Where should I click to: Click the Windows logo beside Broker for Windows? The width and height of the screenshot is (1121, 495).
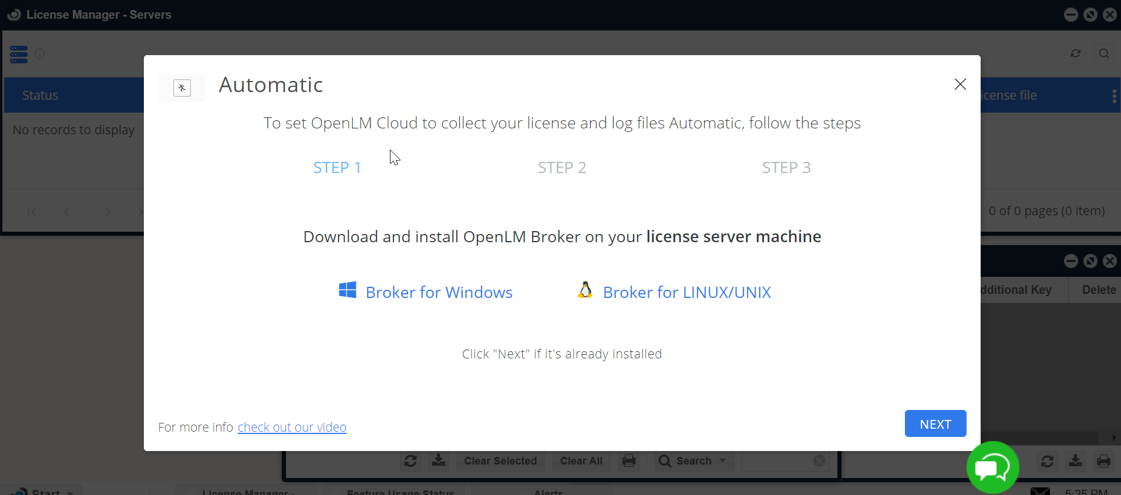click(x=347, y=290)
